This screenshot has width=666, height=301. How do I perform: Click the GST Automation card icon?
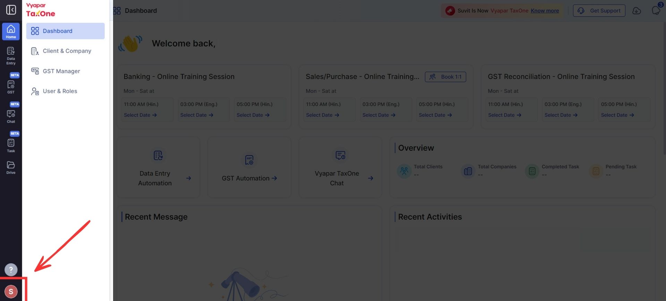pos(249,160)
